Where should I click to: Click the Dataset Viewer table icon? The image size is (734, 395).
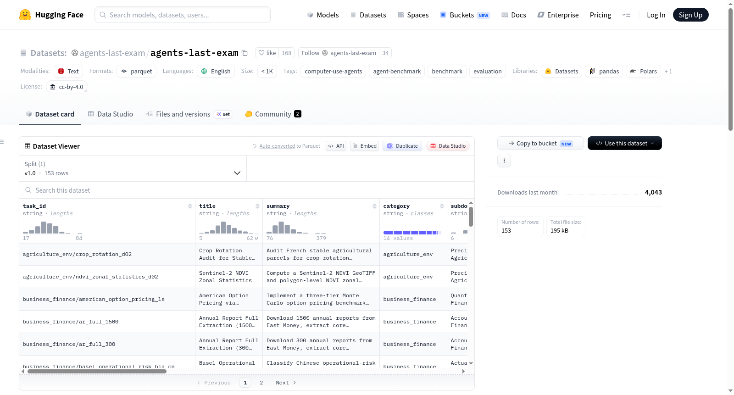(x=28, y=146)
